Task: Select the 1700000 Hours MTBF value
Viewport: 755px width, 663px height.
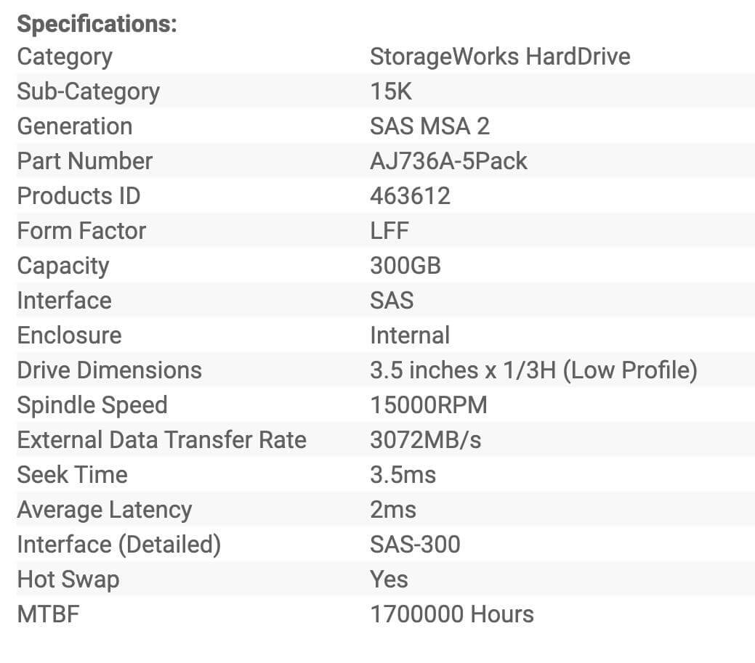Action: (x=452, y=614)
